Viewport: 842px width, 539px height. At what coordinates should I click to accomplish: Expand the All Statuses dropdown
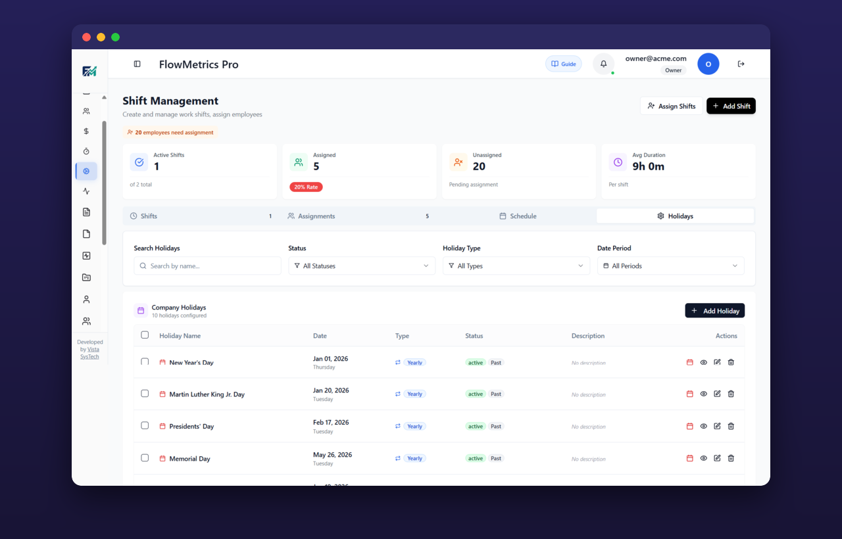(362, 266)
